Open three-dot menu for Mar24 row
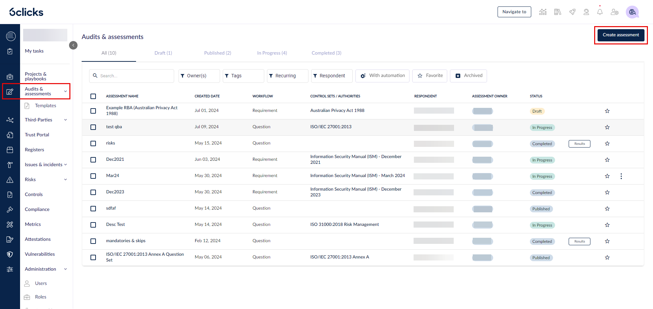The image size is (653, 309). click(621, 176)
